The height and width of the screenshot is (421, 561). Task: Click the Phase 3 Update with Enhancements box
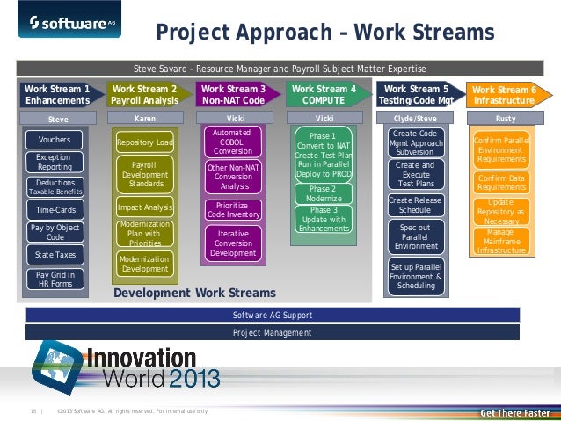[324, 219]
